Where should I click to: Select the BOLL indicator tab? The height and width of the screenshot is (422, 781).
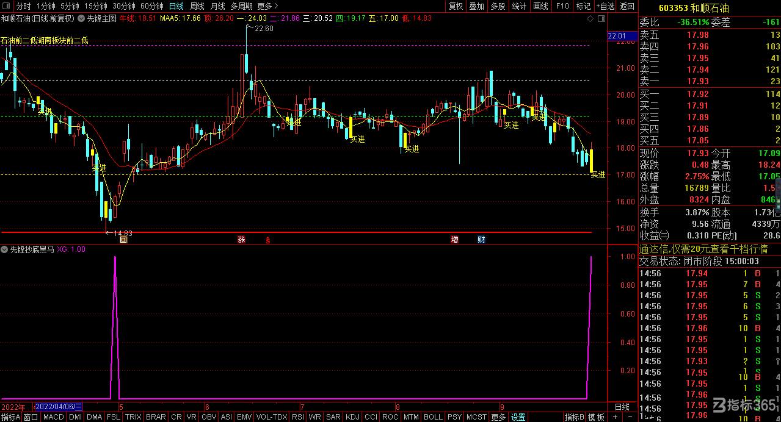433,417
